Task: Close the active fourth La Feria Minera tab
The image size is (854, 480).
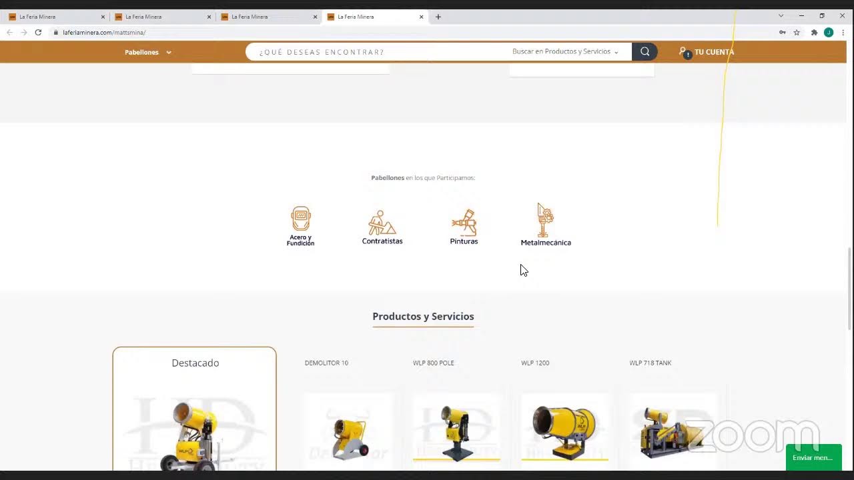Action: click(422, 17)
